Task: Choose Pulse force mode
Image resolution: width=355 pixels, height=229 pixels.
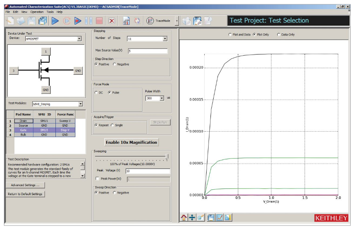Action: click(110, 93)
